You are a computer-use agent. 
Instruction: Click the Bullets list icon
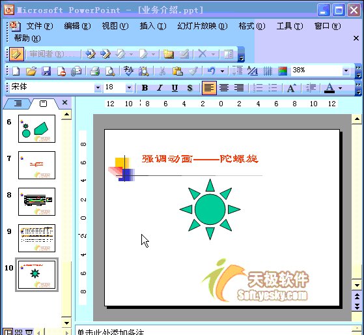coord(273,88)
